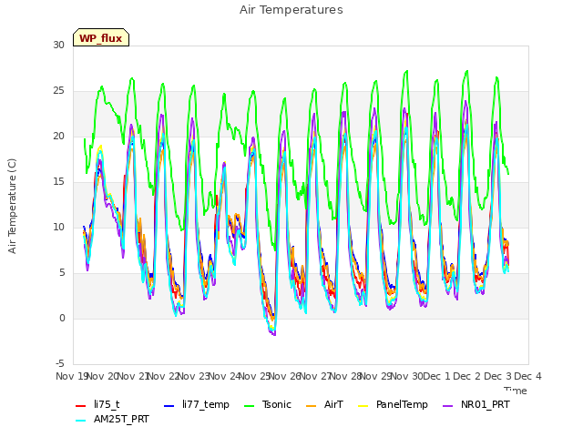Viewport: 583px width, 437px height.
Task: Click the li75_t legend entry
Action: coord(97,404)
